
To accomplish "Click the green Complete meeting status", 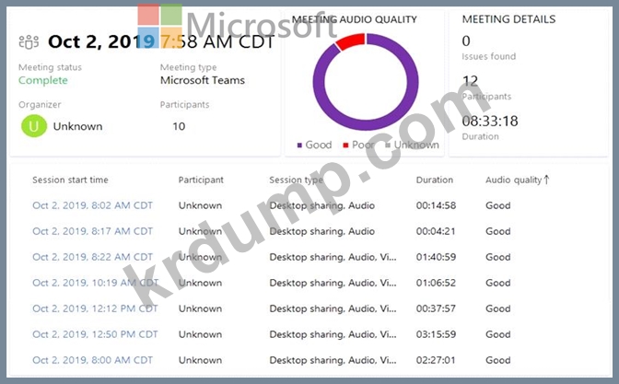I will click(43, 81).
